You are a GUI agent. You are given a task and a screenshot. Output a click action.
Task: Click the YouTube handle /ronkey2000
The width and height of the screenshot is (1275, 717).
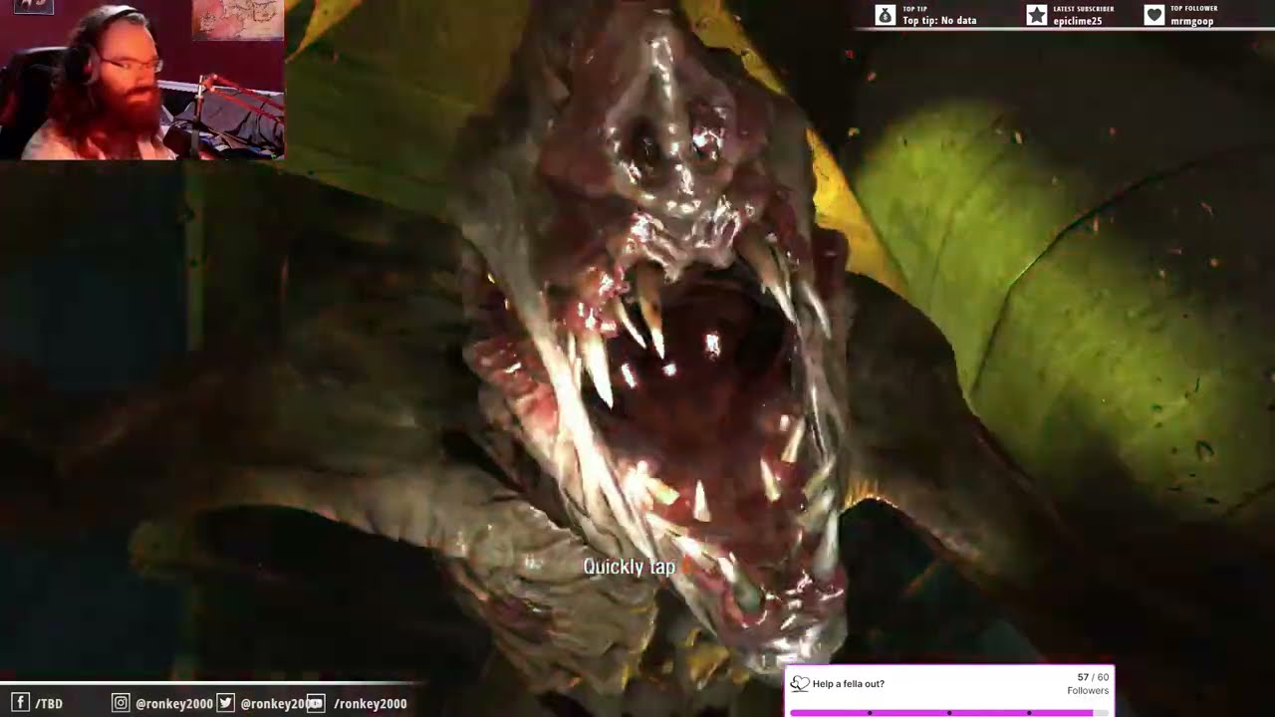370,704
